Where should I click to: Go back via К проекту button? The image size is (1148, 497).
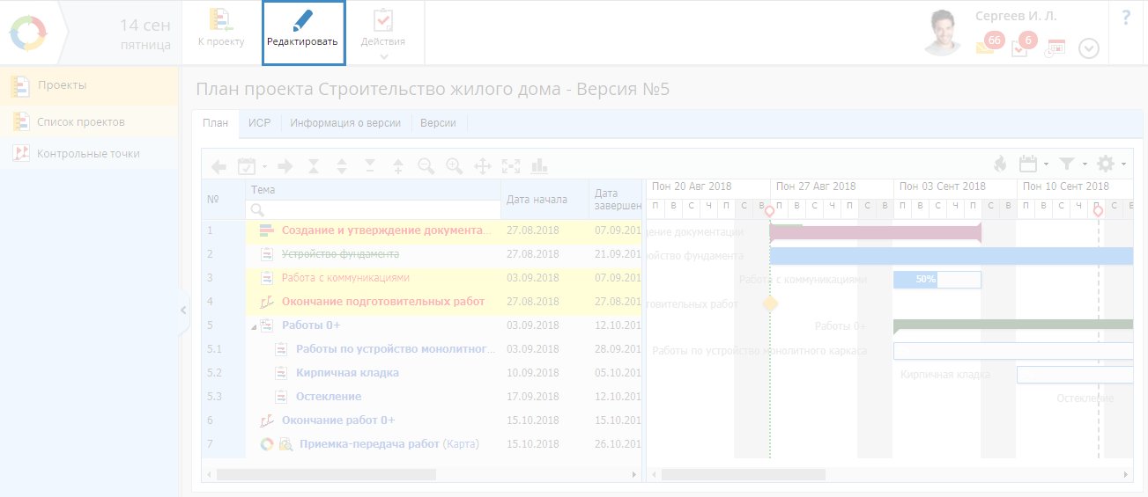220,31
